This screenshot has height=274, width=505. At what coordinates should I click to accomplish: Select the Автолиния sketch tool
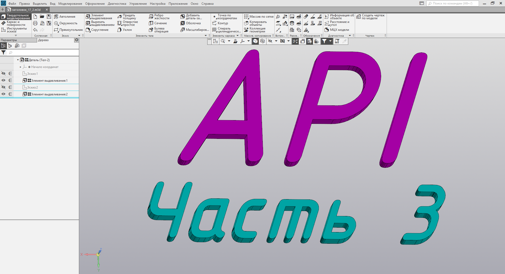tap(67, 16)
